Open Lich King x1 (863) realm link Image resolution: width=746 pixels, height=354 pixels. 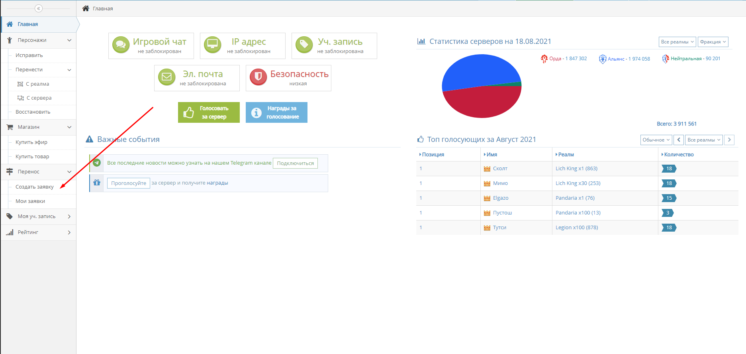coord(576,169)
